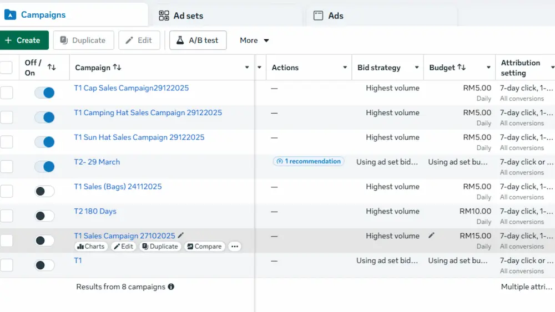
Task: Open more options ellipsis for T1 Sales Campaign
Action: [235, 246]
